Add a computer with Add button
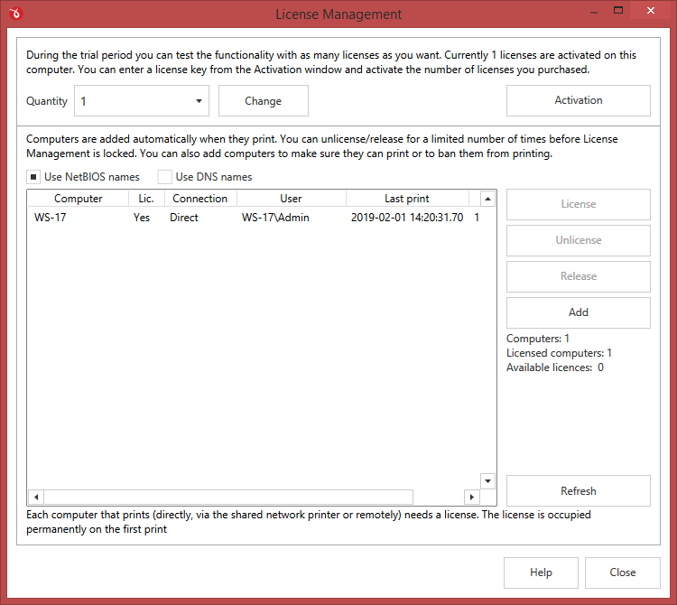 click(x=578, y=312)
